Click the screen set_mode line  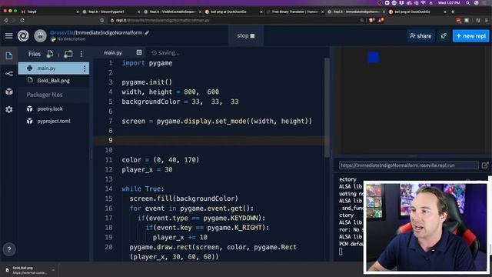[217, 122]
